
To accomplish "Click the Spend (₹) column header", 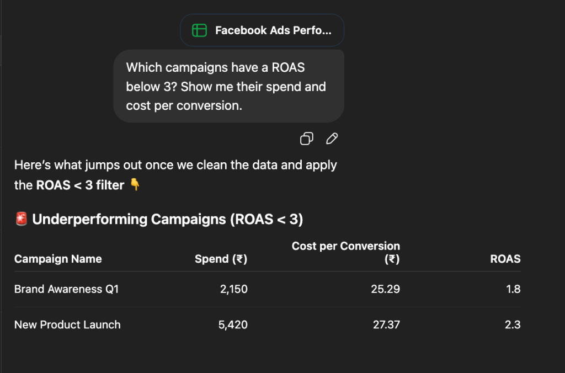I will point(221,259).
